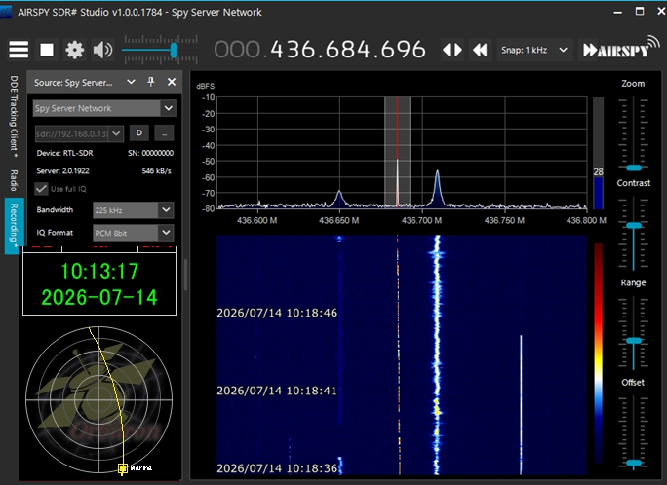Screen dimensions: 667x485
Task: Expand the server address dropdown arrow
Action: coord(116,133)
